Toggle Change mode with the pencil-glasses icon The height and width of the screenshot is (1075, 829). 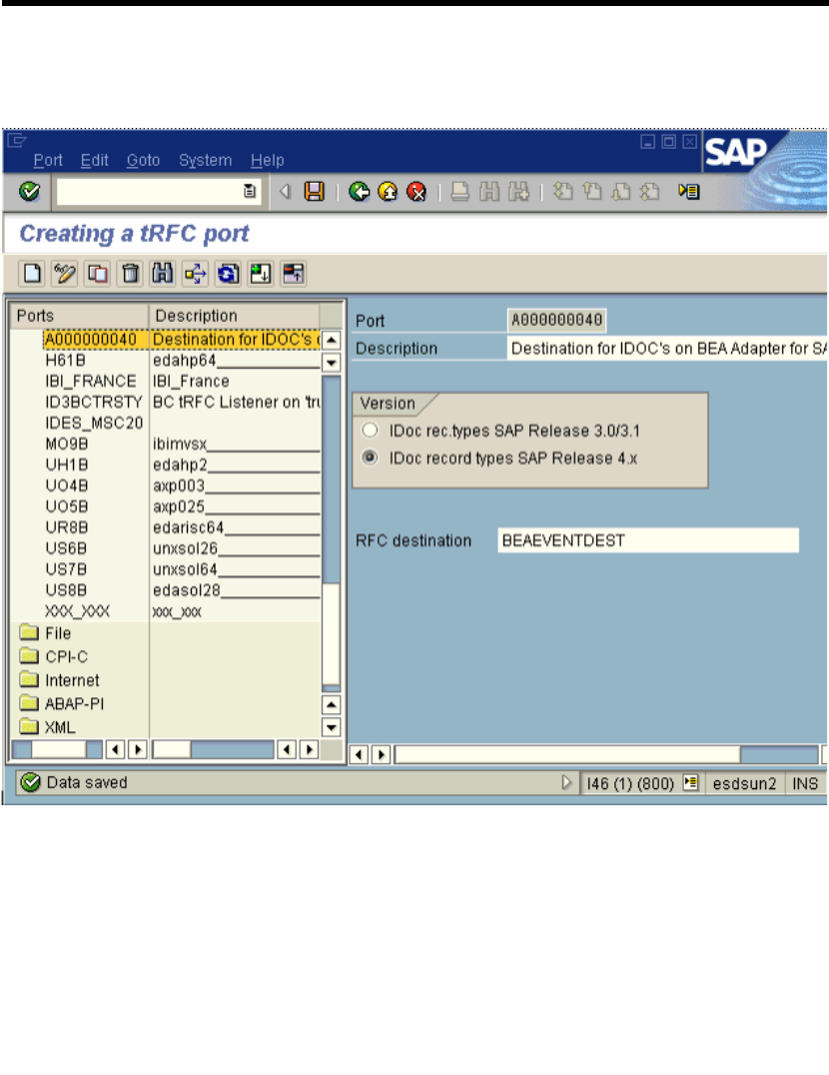pos(65,274)
